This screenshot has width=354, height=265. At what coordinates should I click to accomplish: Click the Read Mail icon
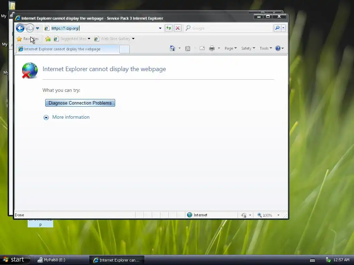click(202, 48)
